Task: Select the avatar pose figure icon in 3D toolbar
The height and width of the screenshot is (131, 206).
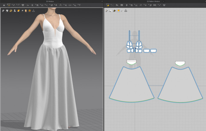Action: [79, 5]
